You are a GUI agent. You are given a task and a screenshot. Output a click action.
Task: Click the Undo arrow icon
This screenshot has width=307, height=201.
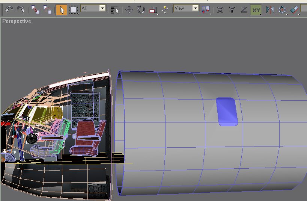(x=9, y=10)
